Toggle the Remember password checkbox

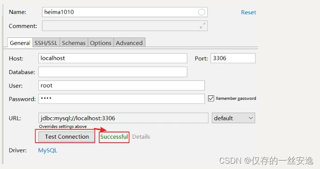click(x=211, y=99)
